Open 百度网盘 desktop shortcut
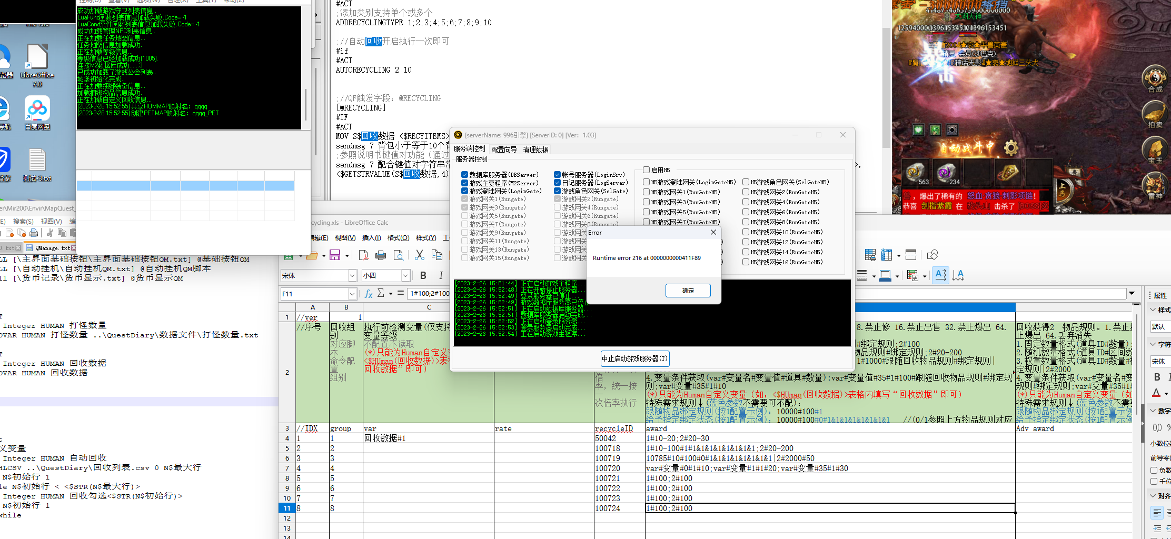The height and width of the screenshot is (539, 1171). point(37,113)
